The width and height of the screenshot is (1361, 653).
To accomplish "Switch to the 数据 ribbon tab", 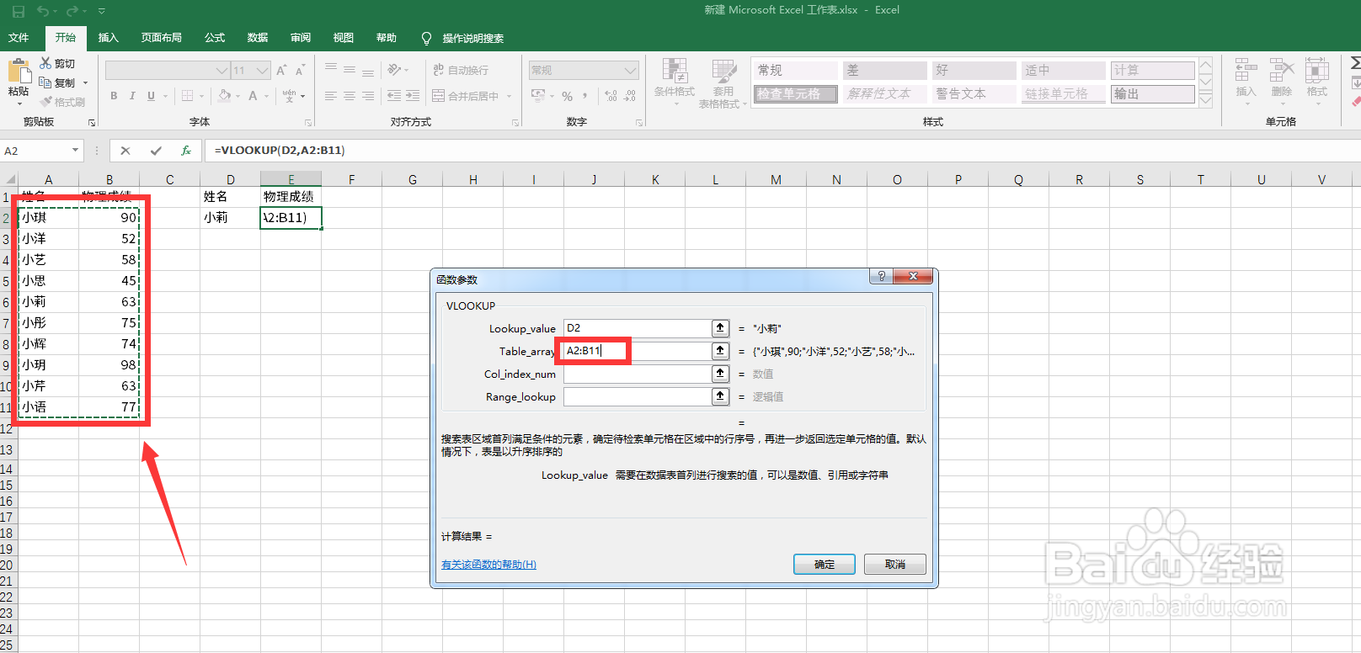I will (x=258, y=38).
